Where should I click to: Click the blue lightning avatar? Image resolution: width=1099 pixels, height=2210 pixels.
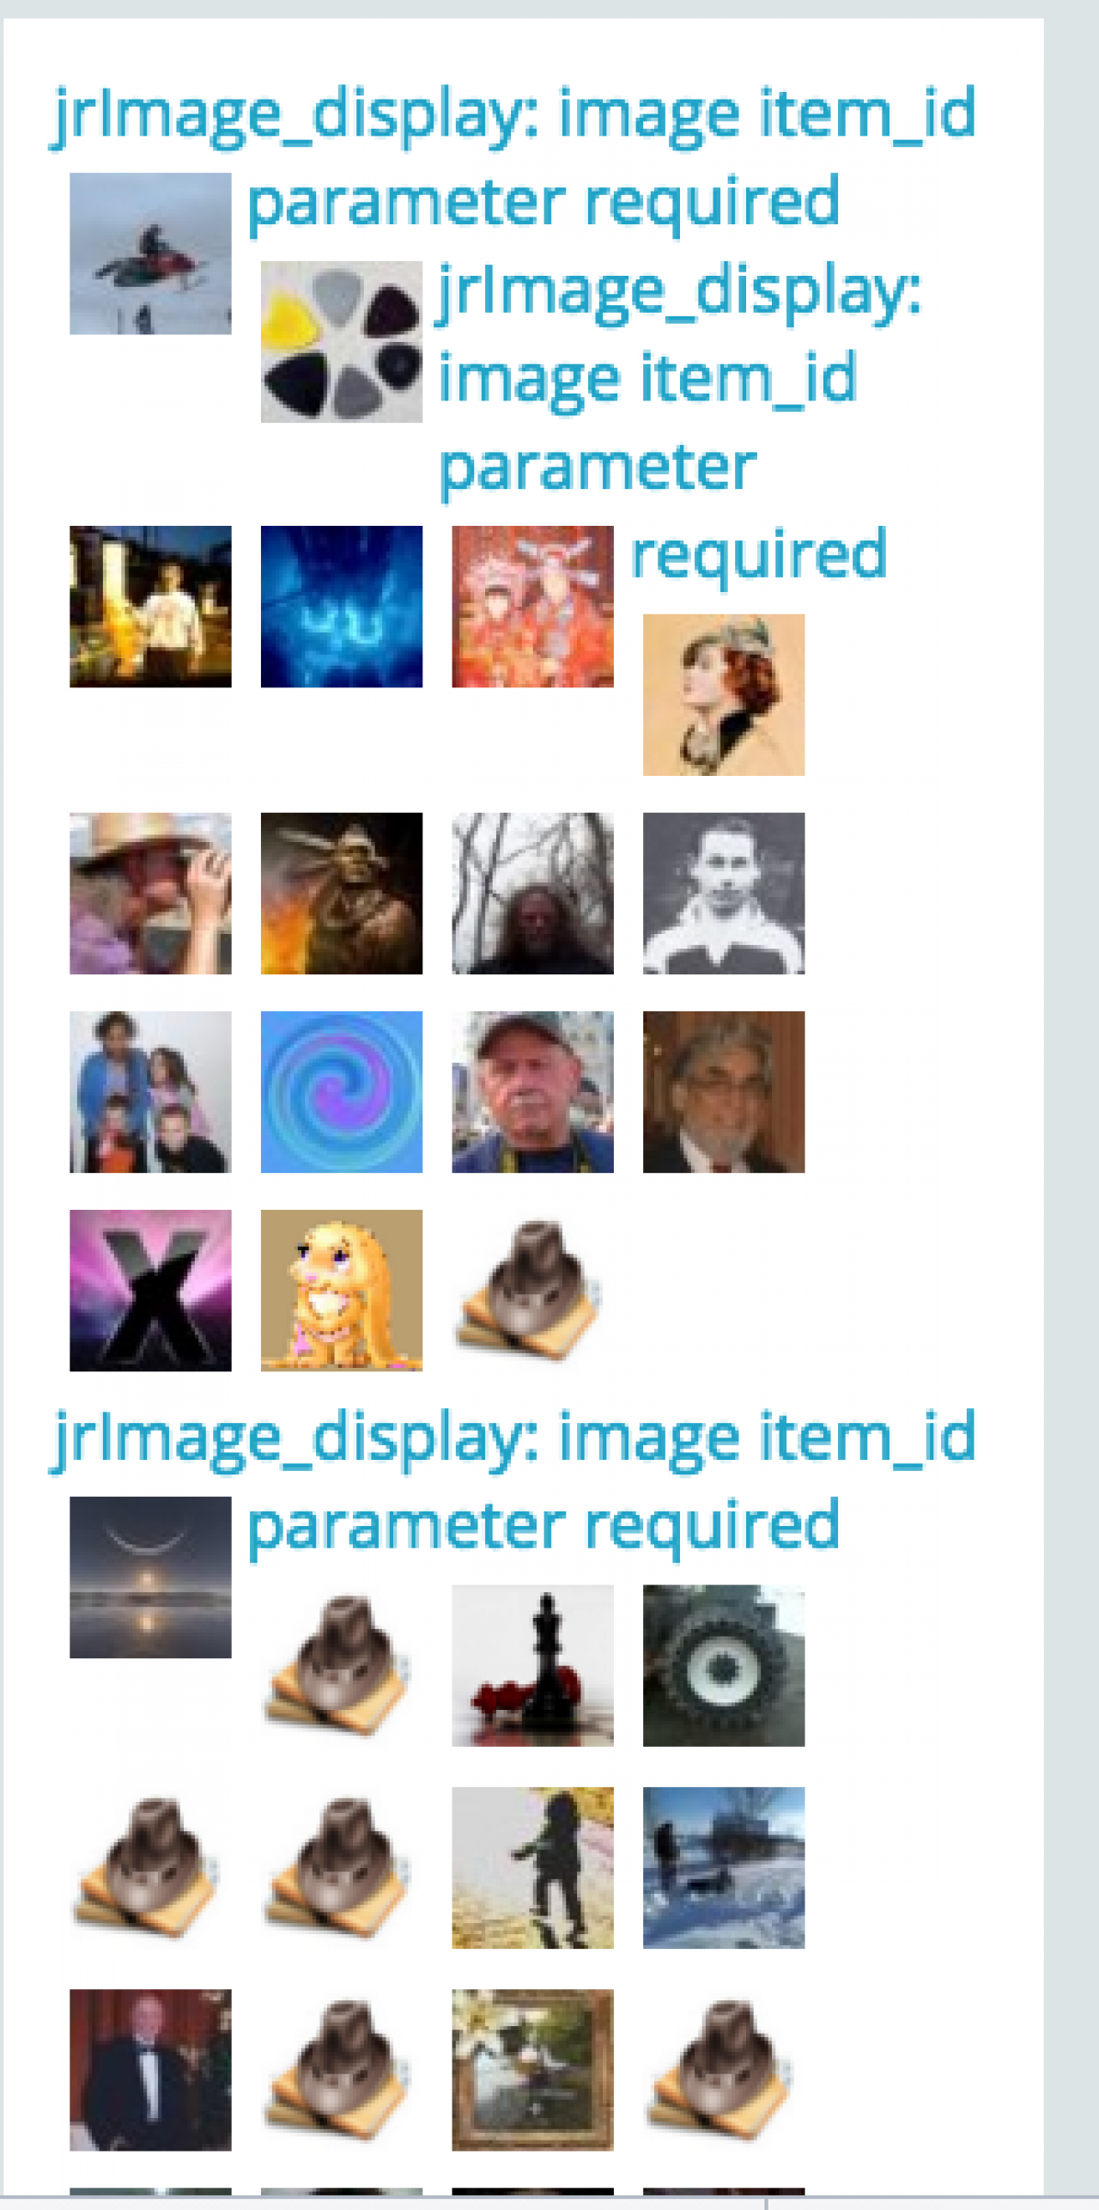pyautogui.click(x=342, y=607)
